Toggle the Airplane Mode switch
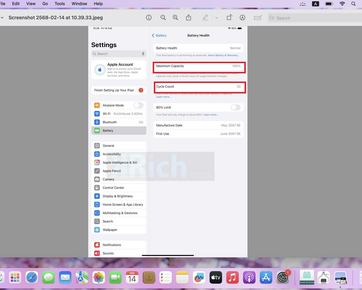 [139, 105]
